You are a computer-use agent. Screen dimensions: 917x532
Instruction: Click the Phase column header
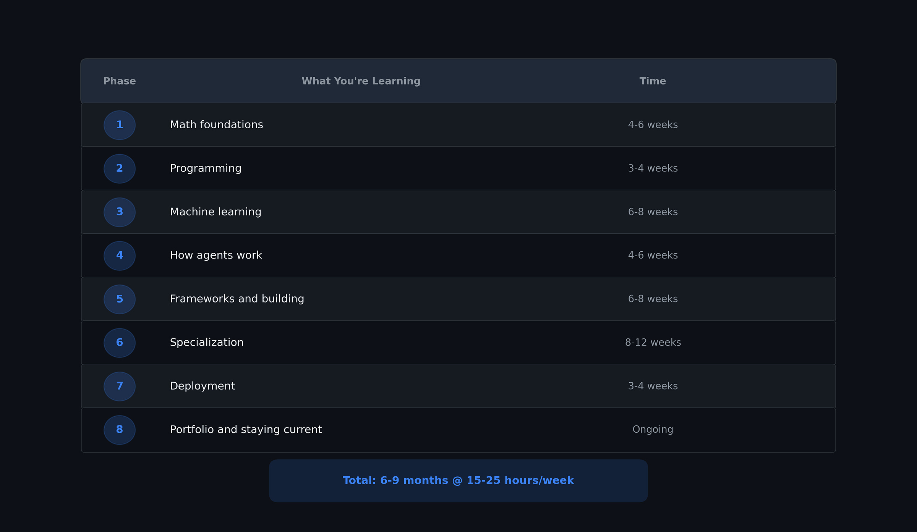[x=120, y=81]
